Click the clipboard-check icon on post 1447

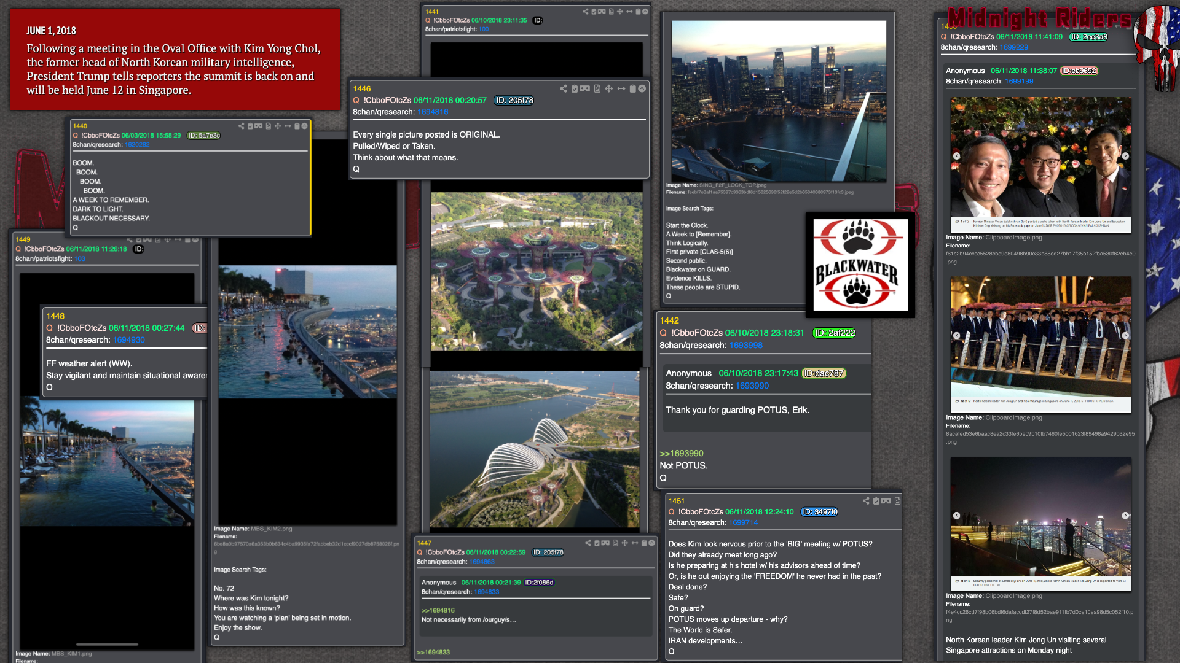597,543
